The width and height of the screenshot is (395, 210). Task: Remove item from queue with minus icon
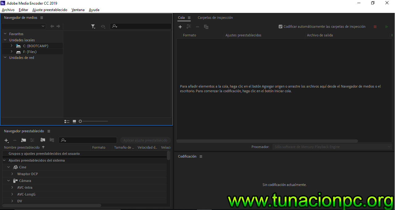(x=197, y=27)
